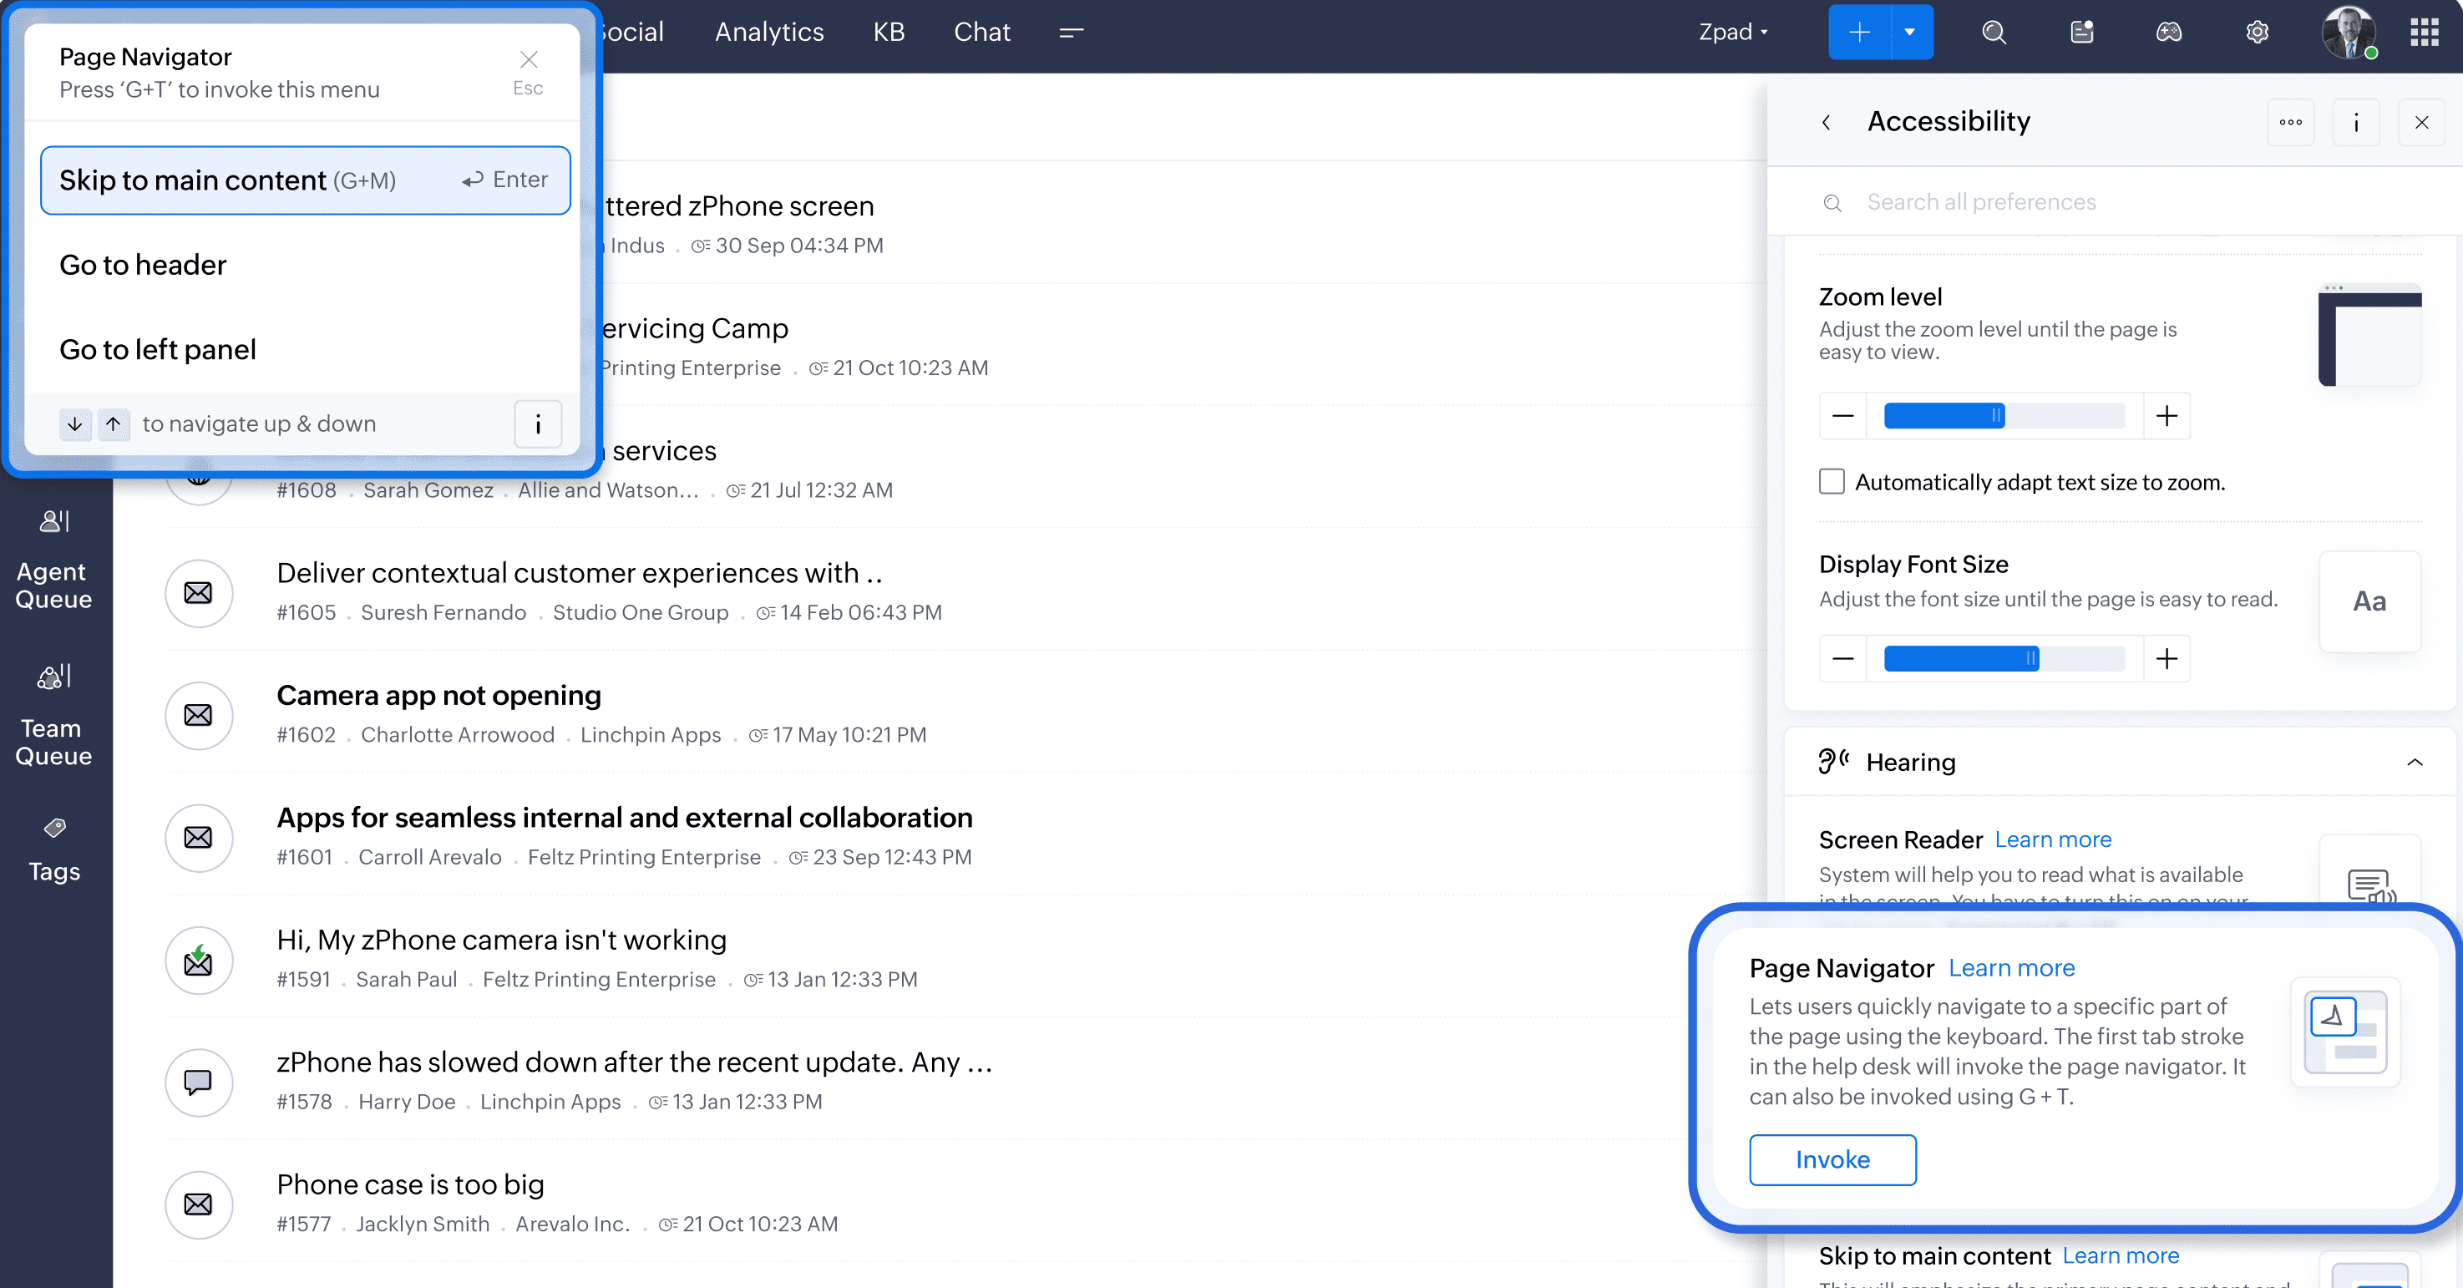Increase Display Font Size with plus
The image size is (2463, 1288).
(2167, 659)
